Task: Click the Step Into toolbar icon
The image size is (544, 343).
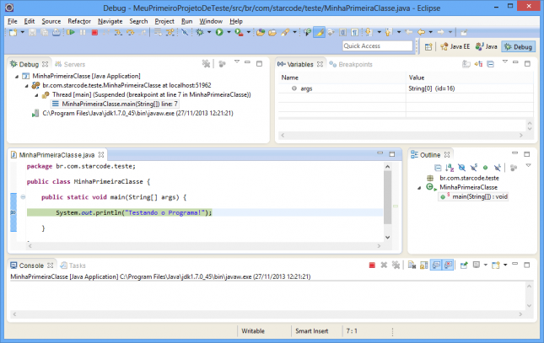Action: tap(118, 32)
